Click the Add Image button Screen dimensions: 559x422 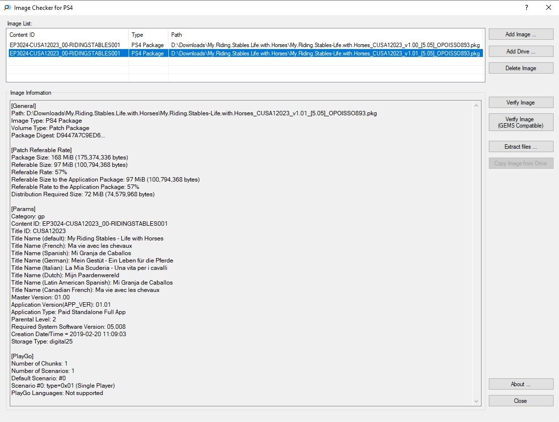[521, 34]
